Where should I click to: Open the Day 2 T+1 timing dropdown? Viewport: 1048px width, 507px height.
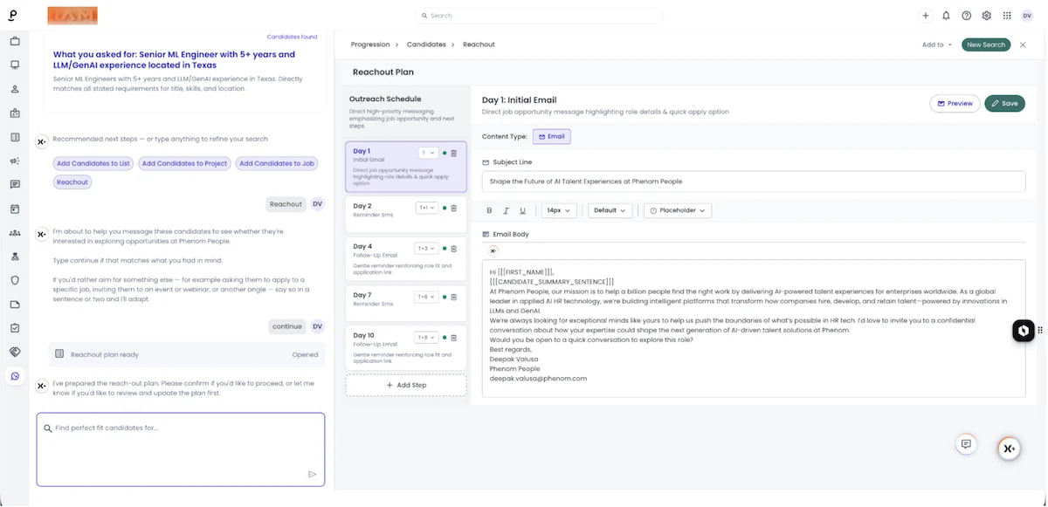coord(428,208)
